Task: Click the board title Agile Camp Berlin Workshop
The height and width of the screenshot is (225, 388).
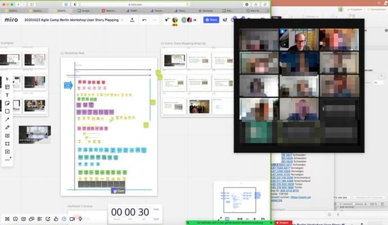Action: coord(71,20)
